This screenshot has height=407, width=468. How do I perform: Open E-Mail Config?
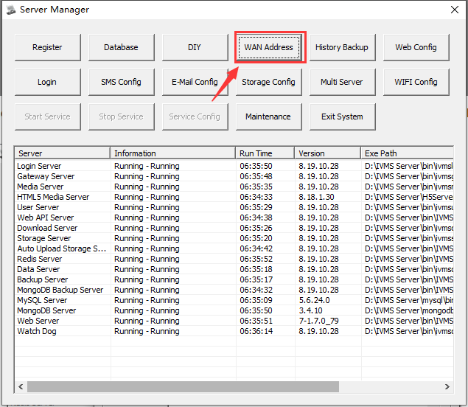(x=195, y=82)
